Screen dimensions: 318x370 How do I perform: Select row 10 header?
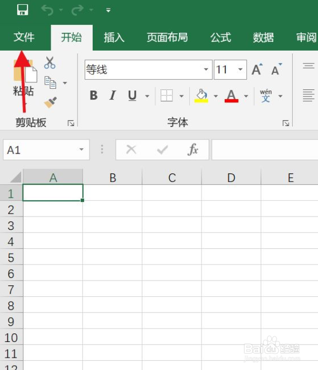(x=11, y=337)
